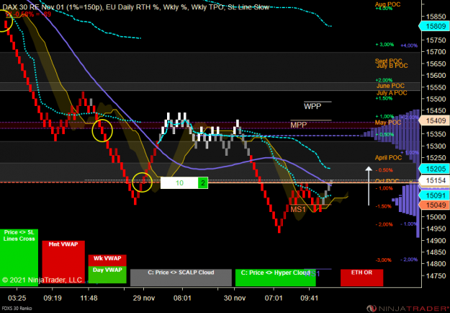
Task: Click the '03:25' time axis label
Action: (17, 298)
